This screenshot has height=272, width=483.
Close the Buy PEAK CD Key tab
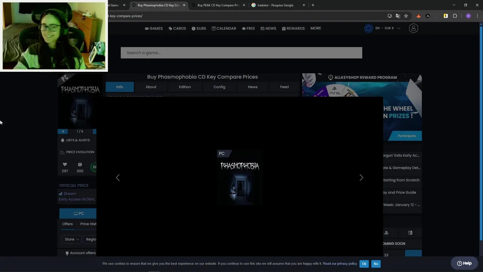pyautogui.click(x=244, y=5)
